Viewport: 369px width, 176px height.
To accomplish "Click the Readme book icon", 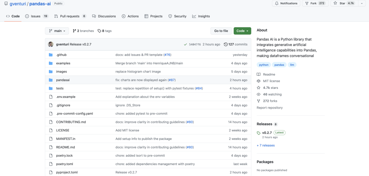I will (x=259, y=74).
